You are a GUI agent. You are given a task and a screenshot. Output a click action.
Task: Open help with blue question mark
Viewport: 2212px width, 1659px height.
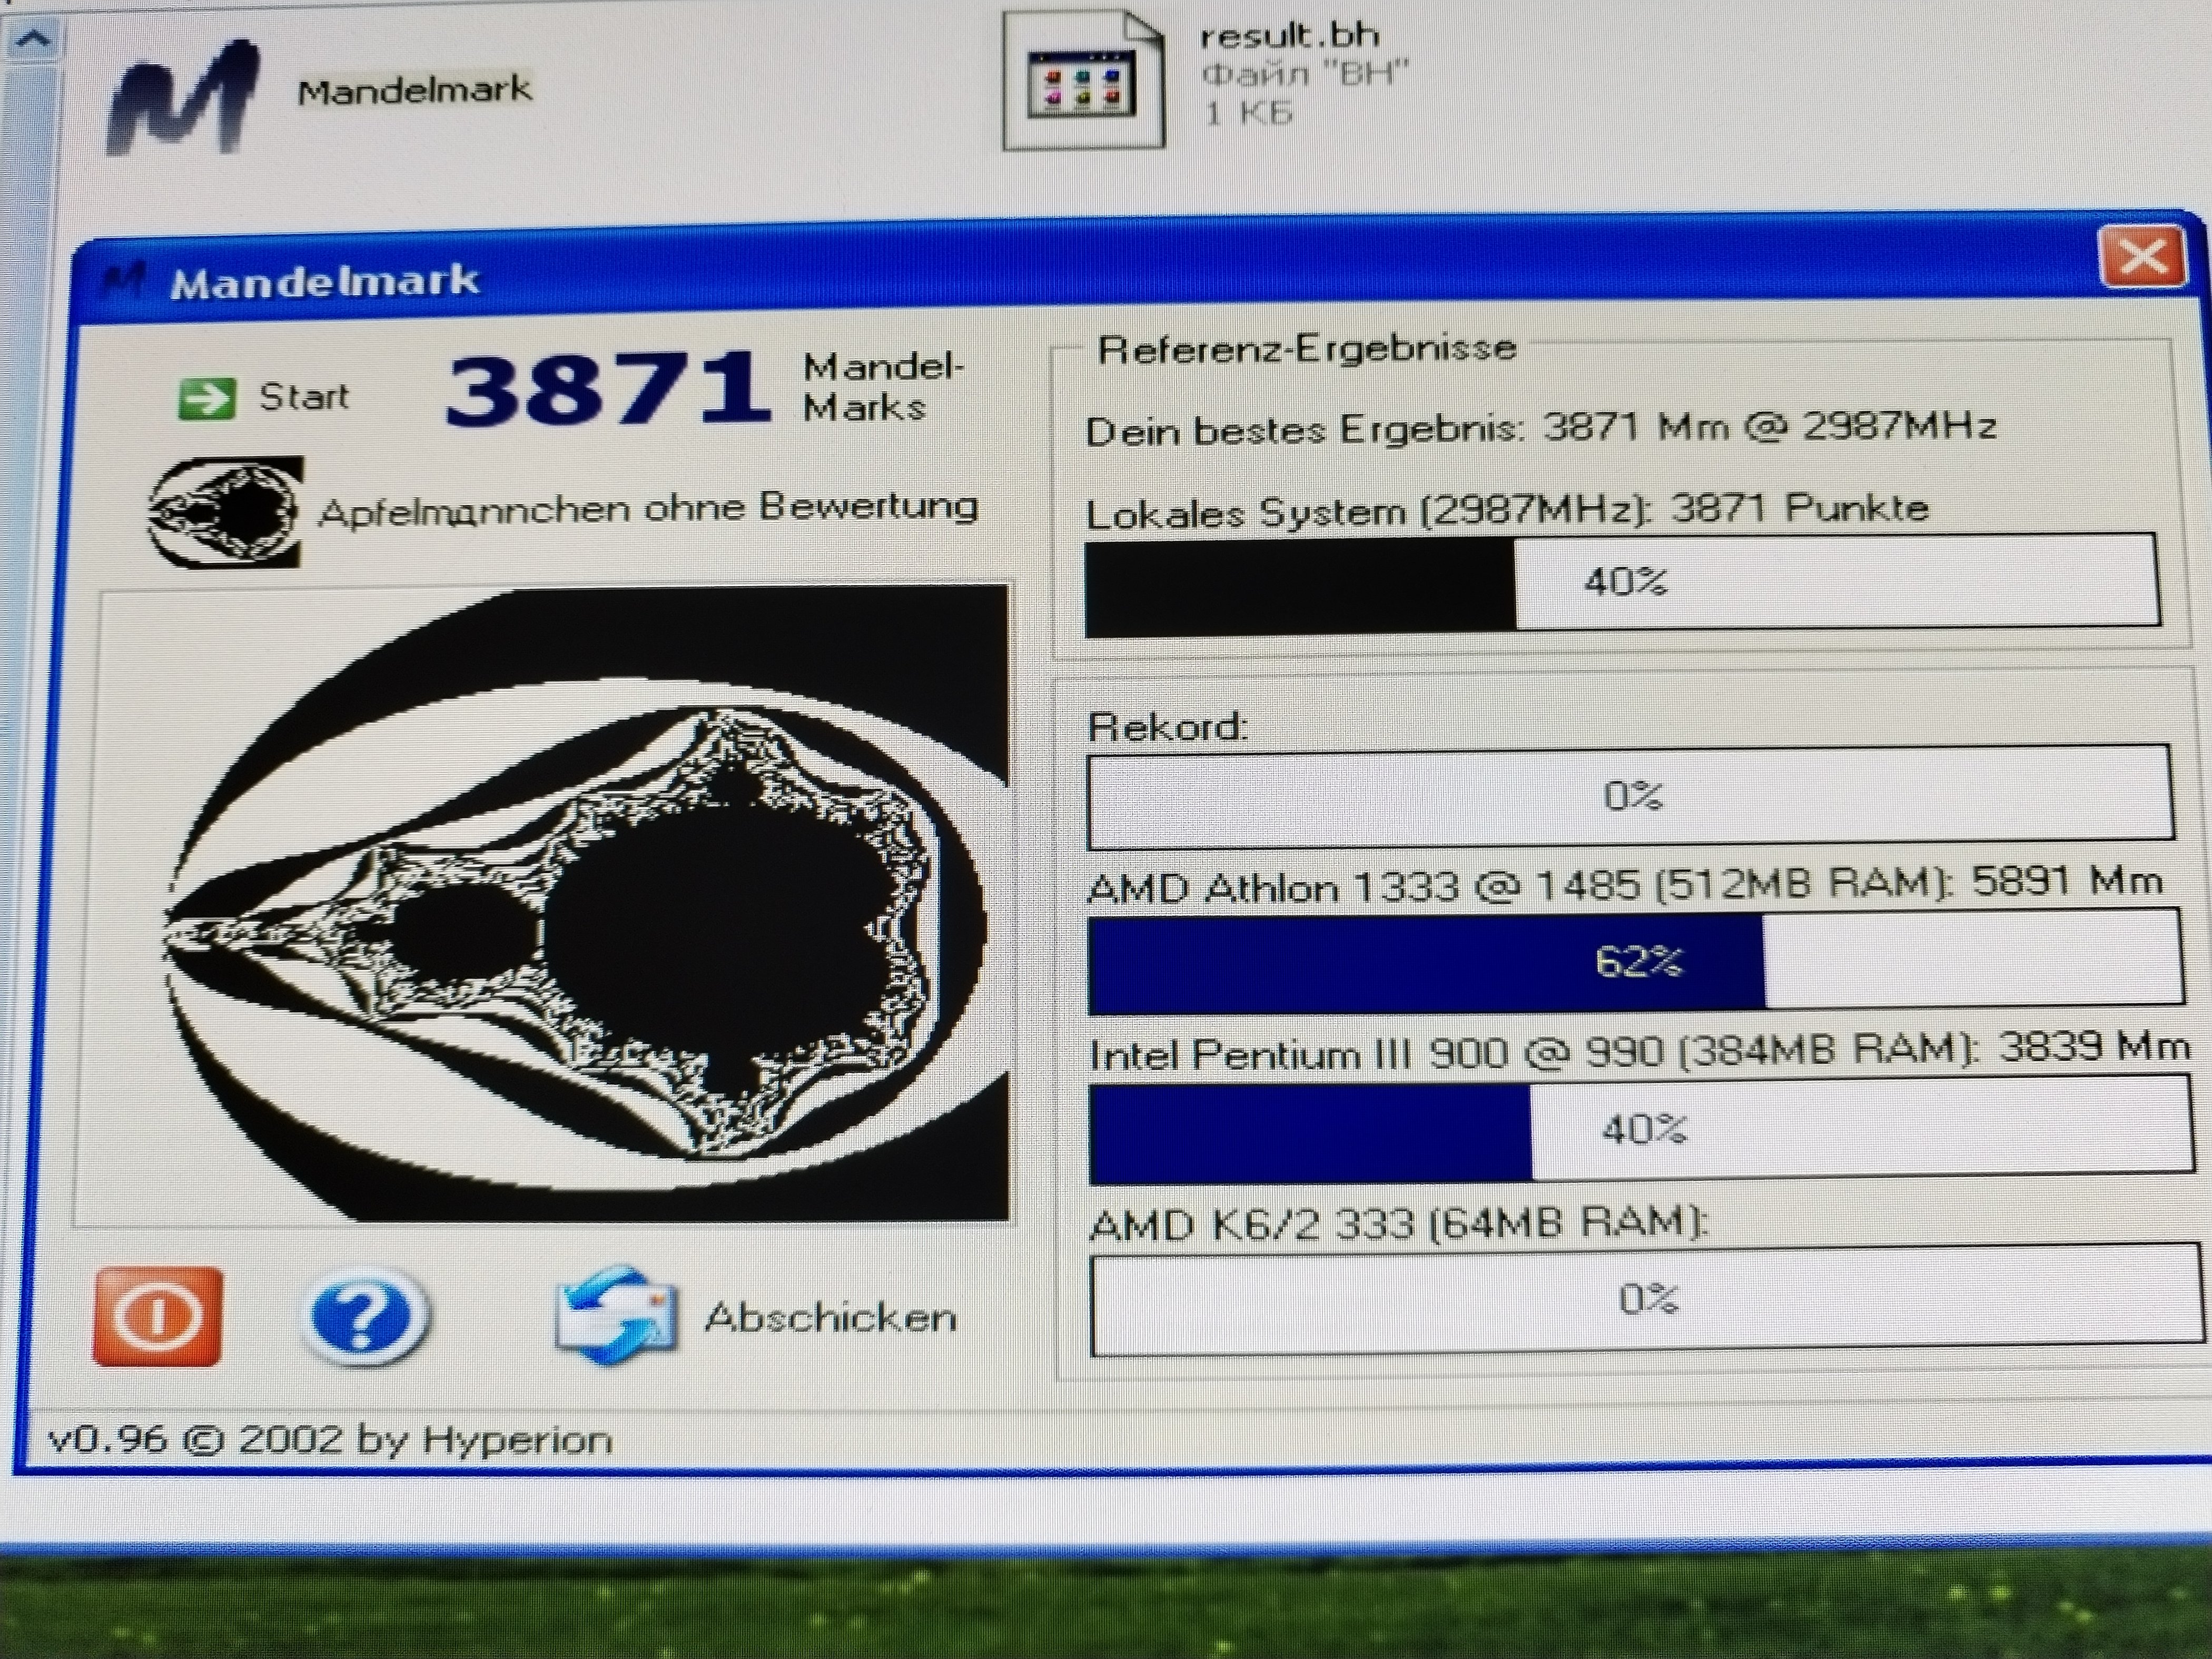pyautogui.click(x=364, y=1316)
